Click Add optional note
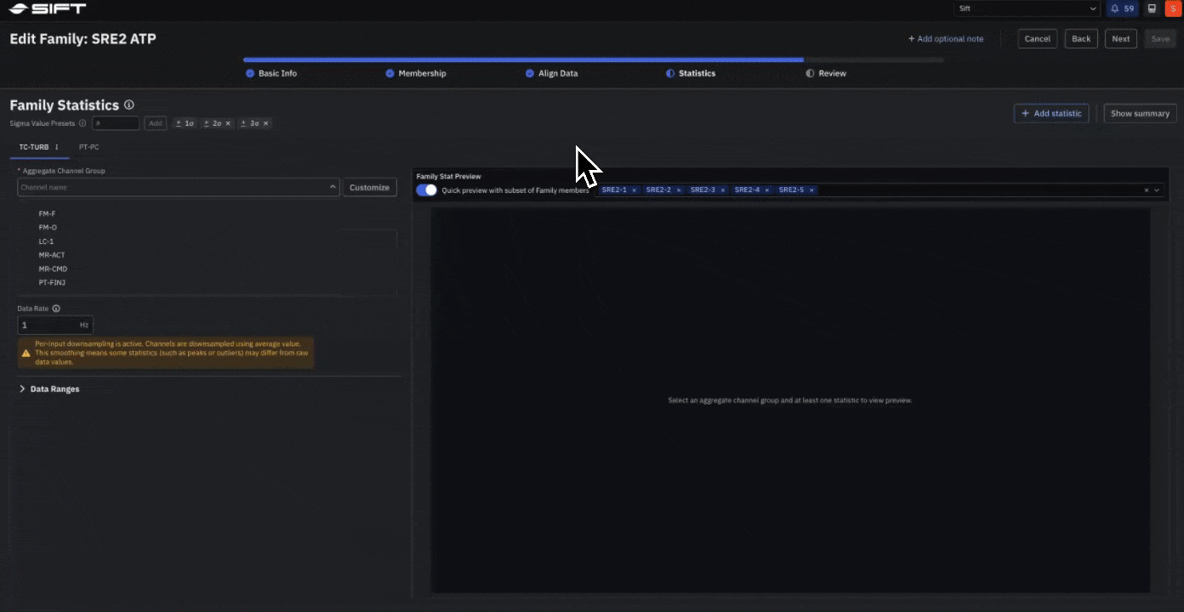 pyautogui.click(x=945, y=39)
